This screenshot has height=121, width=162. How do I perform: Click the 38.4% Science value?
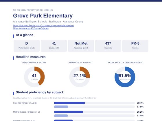(x=140, y=103)
